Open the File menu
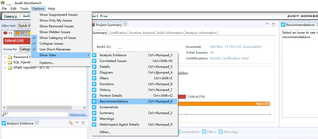The width and height of the screenshot is (318, 139). tap(4, 9)
